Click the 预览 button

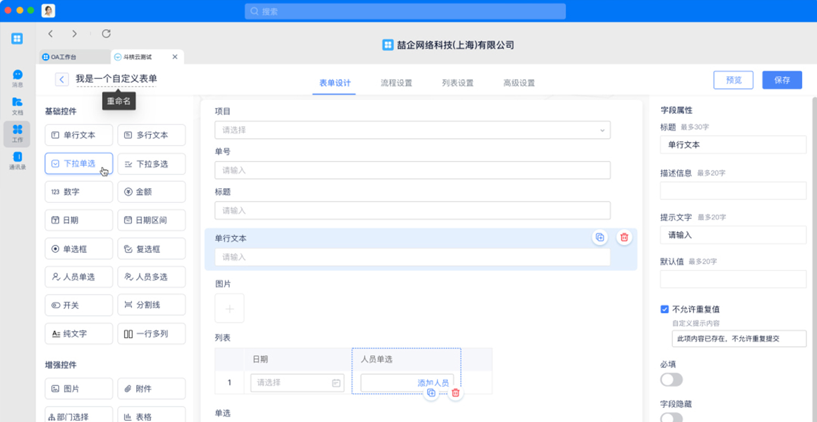(x=733, y=79)
